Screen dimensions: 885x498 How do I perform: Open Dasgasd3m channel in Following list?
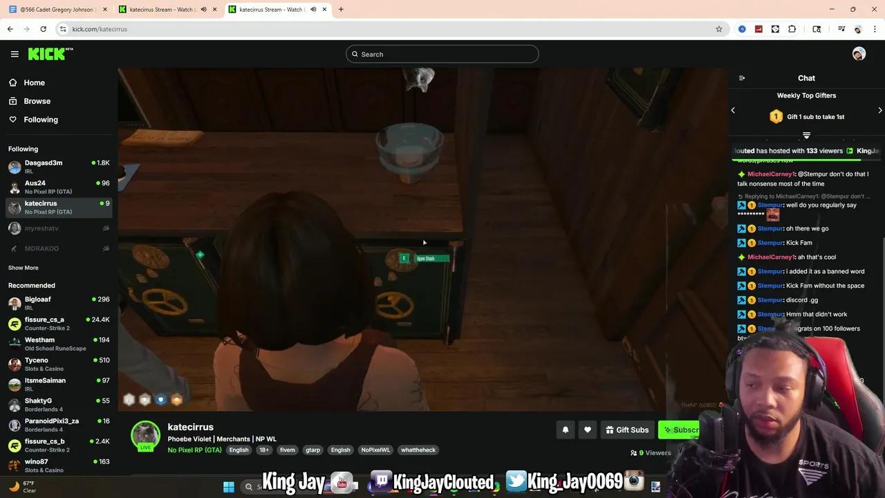click(59, 167)
